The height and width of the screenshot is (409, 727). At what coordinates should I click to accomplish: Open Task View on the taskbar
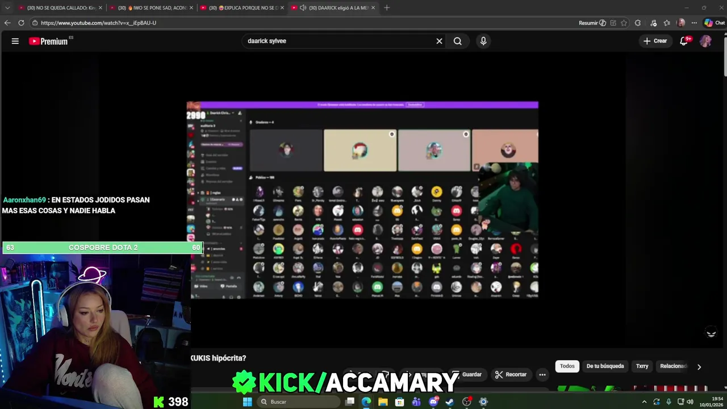(x=350, y=402)
